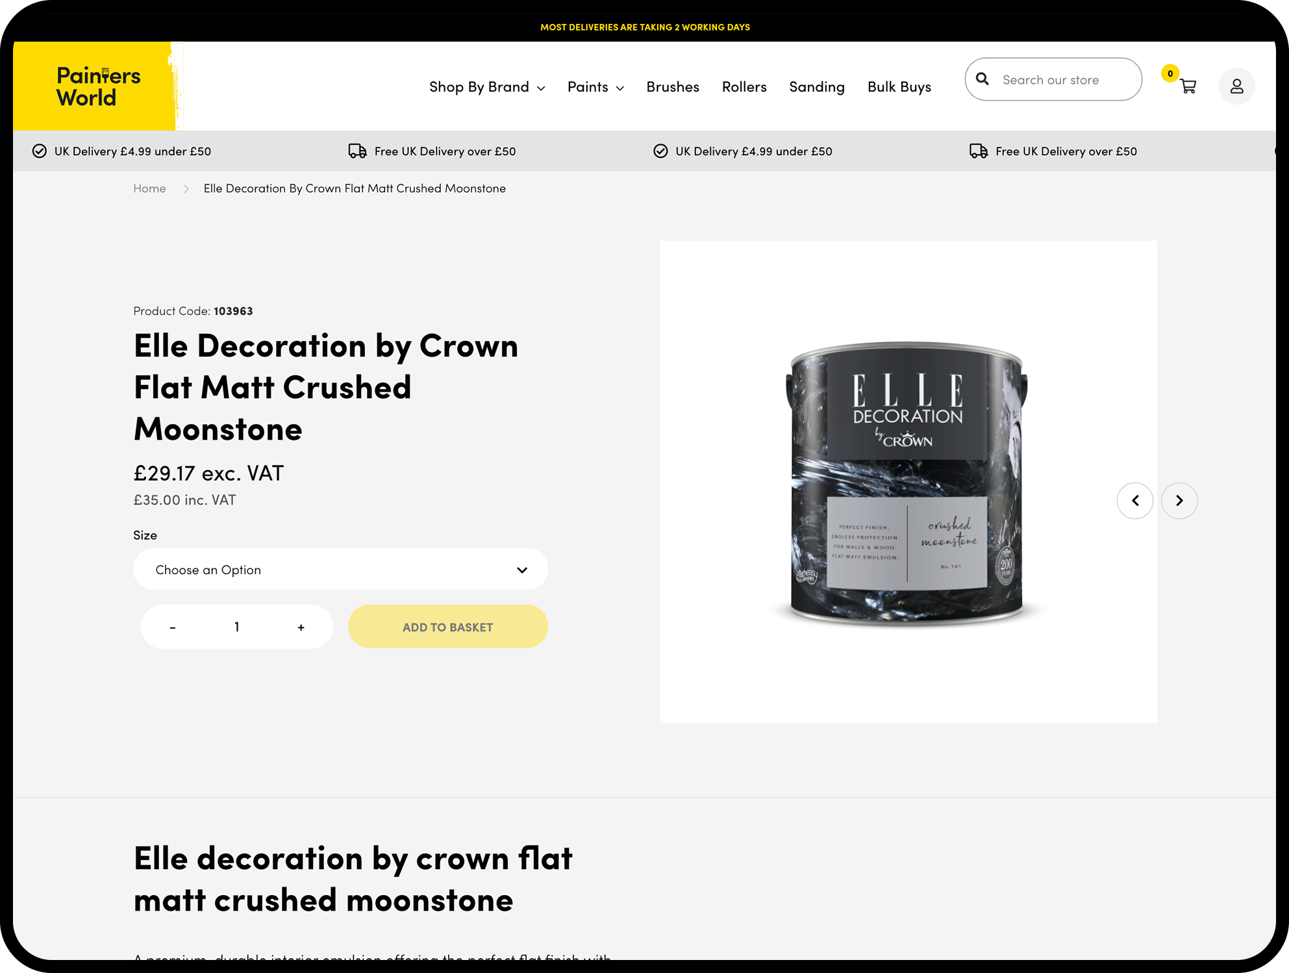Decrease quantity with minus button

172,627
